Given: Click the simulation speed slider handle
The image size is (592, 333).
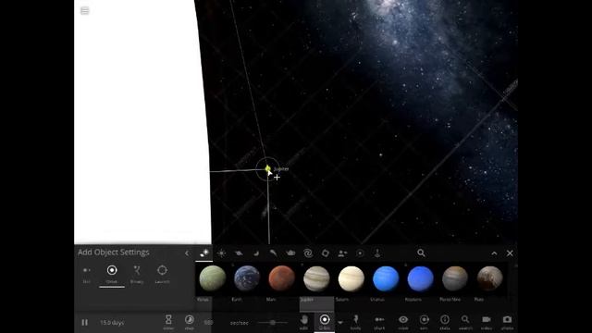Looking at the screenshot, I should click(x=273, y=323).
